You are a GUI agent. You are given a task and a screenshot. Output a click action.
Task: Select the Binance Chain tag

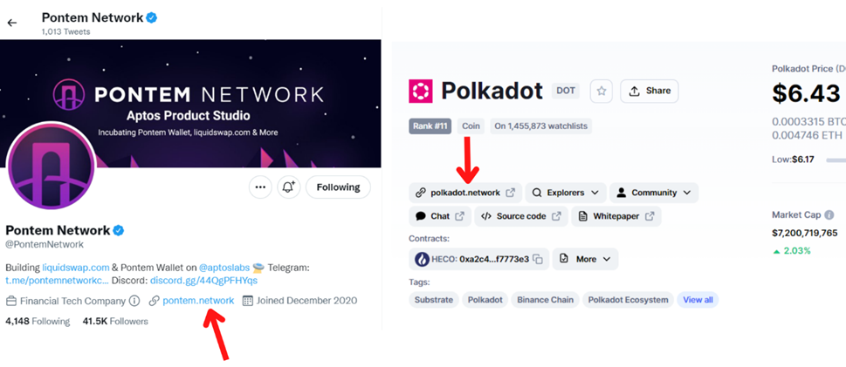pos(545,300)
